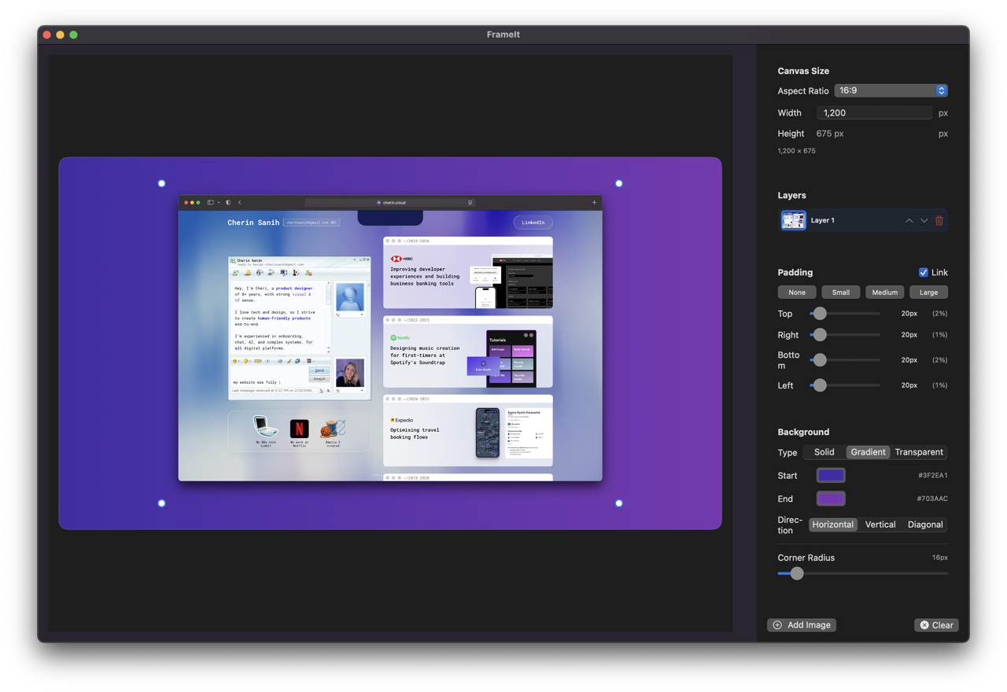The width and height of the screenshot is (1007, 692).
Task: Click the old laptop icon in the screenshot
Action: point(266,427)
